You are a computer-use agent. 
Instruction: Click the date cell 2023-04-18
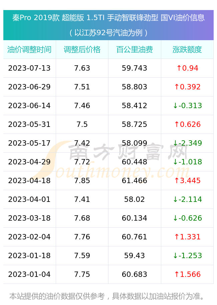point(29,180)
